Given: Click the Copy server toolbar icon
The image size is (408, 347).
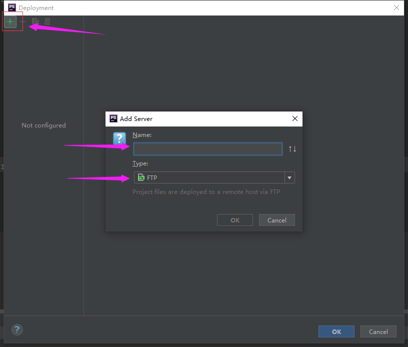Looking at the screenshot, I should [35, 21].
